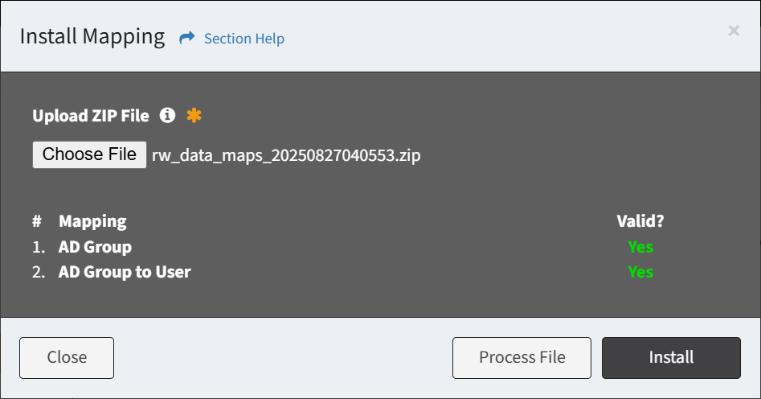
Task: Click the orange required asterisk icon
Action: point(194,115)
